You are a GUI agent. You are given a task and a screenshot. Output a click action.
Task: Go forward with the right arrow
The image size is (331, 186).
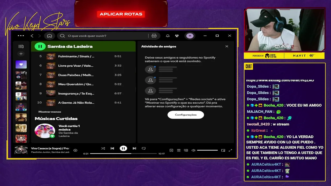39,36
